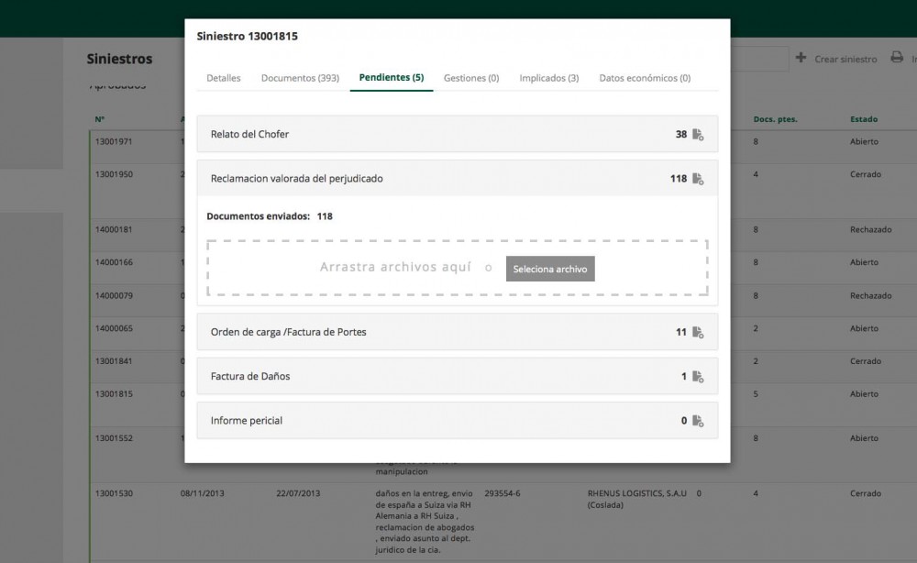This screenshot has width=917, height=563.
Task: Click upload icon for Orden de carga
Action: (x=698, y=332)
